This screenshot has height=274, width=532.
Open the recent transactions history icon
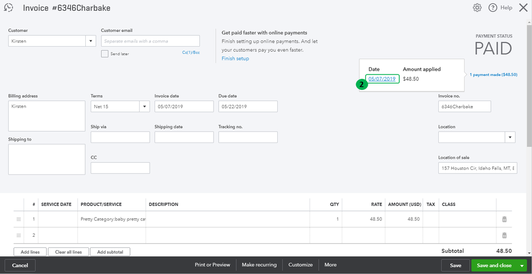tap(9, 8)
